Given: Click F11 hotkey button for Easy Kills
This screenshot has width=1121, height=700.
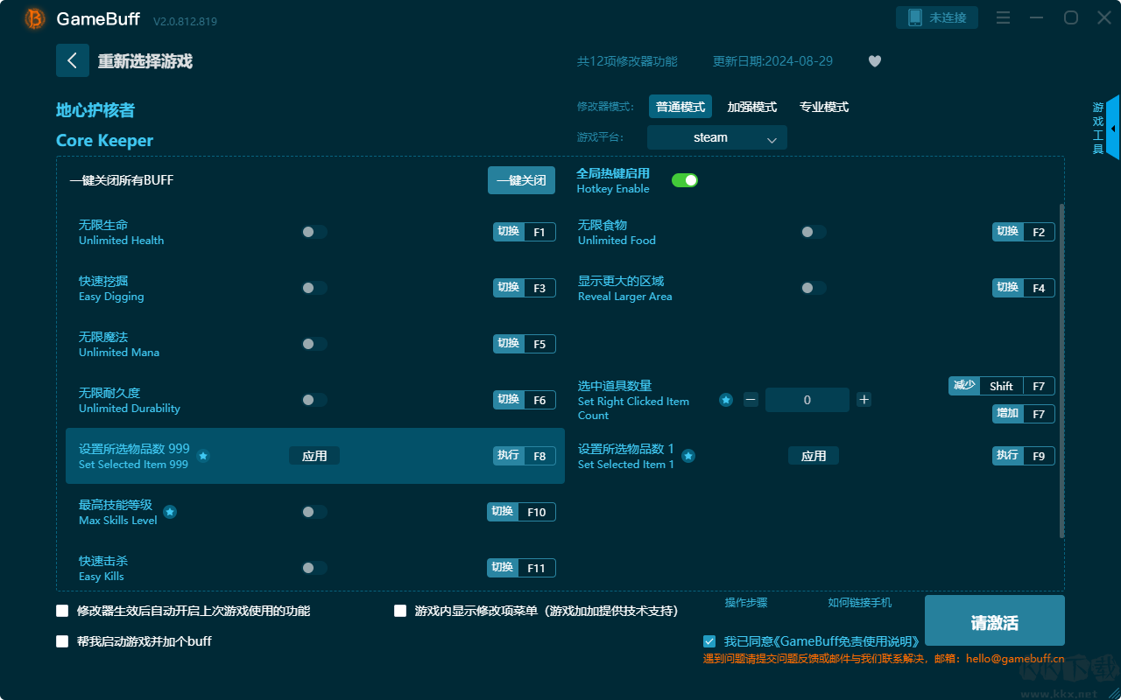Looking at the screenshot, I should pyautogui.click(x=521, y=568).
